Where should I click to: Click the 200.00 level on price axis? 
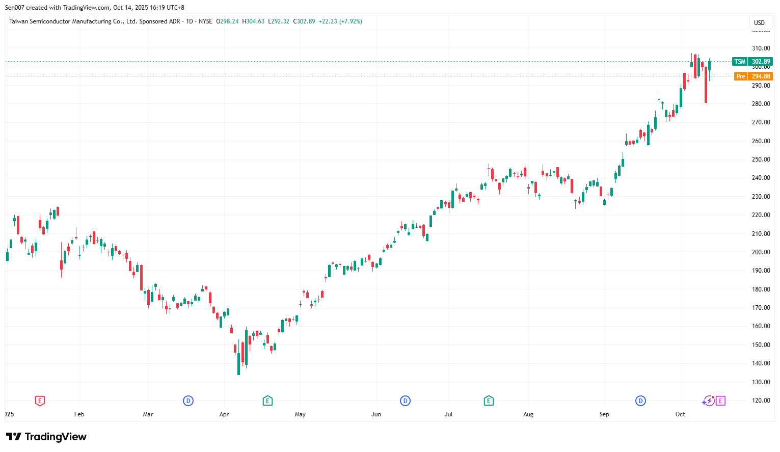761,252
